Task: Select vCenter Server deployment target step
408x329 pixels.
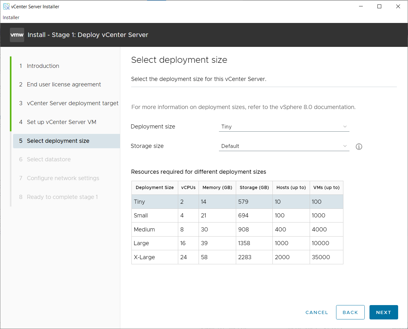Action: point(73,103)
